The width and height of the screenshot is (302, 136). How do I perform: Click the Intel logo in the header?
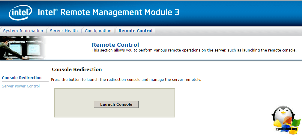(20, 13)
